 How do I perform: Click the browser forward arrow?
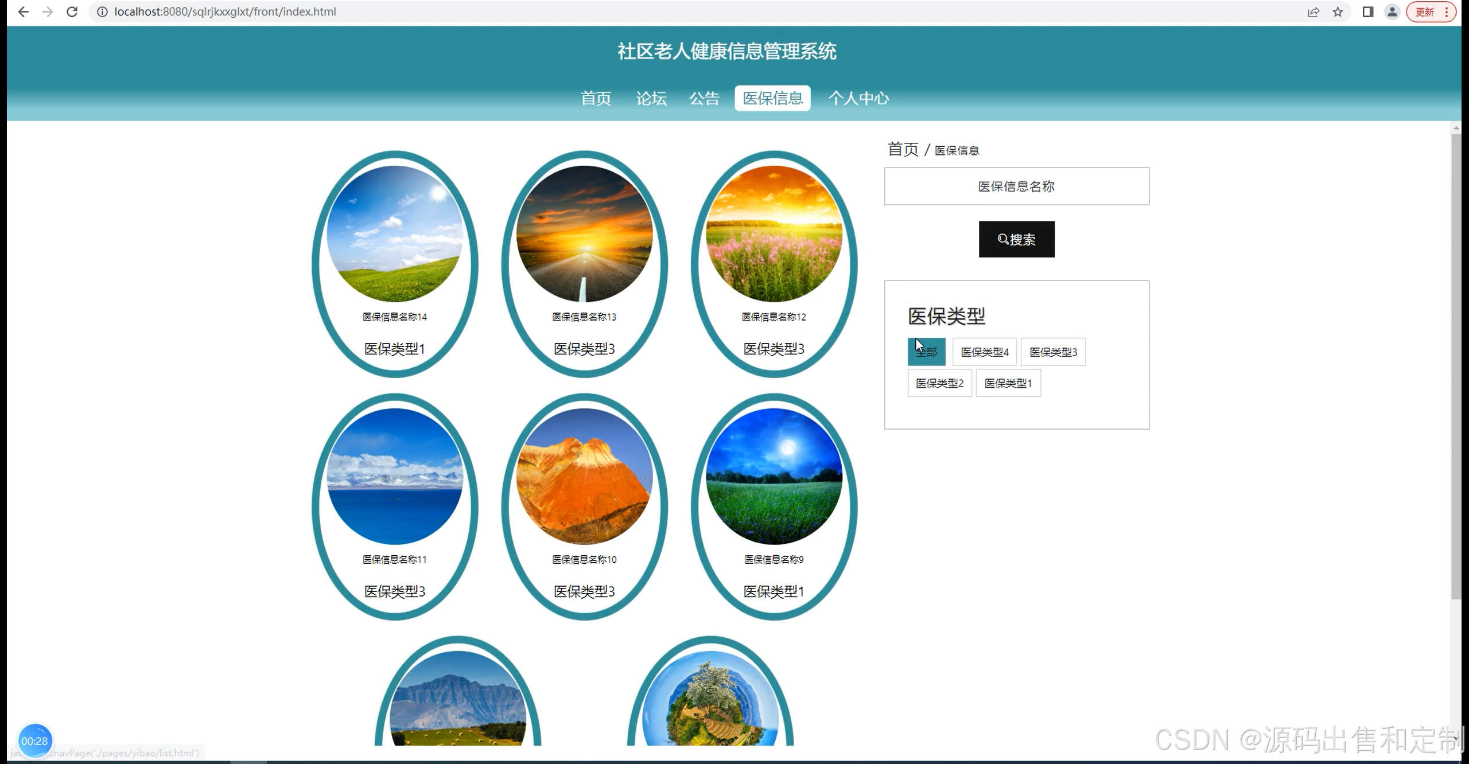pyautogui.click(x=48, y=11)
